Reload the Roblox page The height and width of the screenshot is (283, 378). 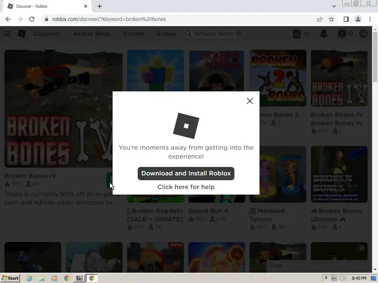32,19
